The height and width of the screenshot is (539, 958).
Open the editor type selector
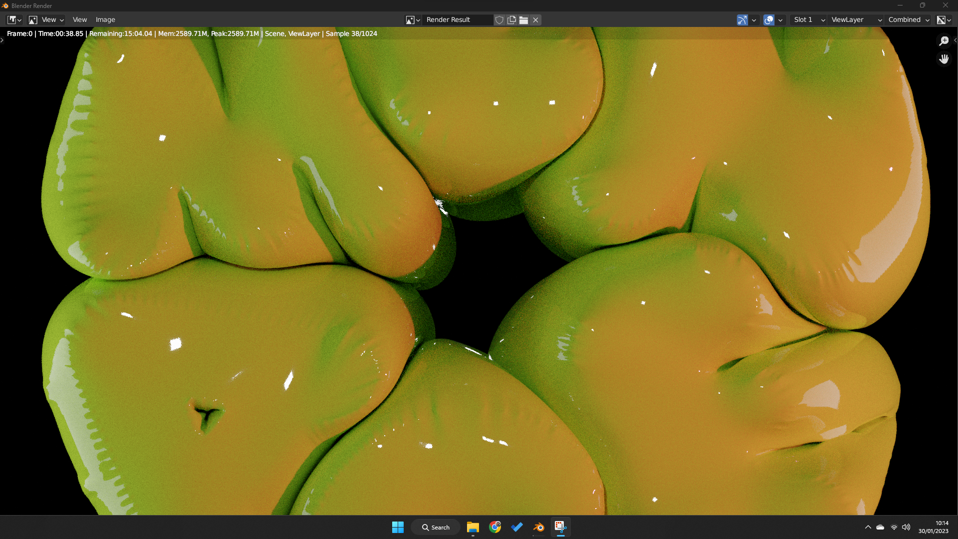click(14, 19)
